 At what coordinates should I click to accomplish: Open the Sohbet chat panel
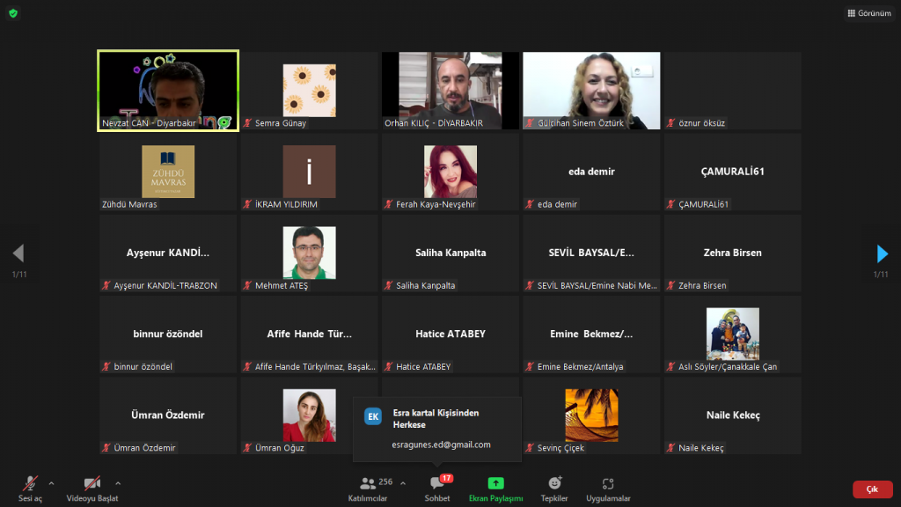436,487
